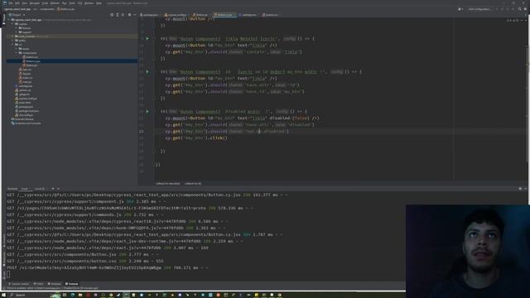This screenshot has width=530, height=298.
Task: Select Button.css in components folder
Action: click(30, 57)
